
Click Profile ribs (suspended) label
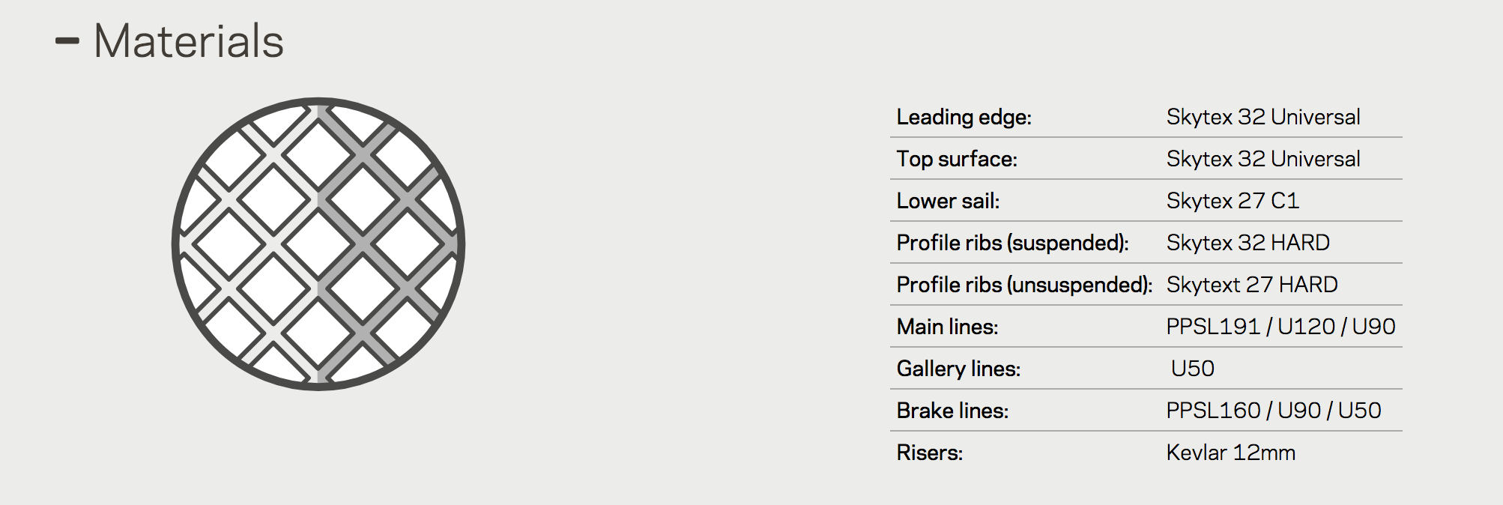tap(1012, 243)
